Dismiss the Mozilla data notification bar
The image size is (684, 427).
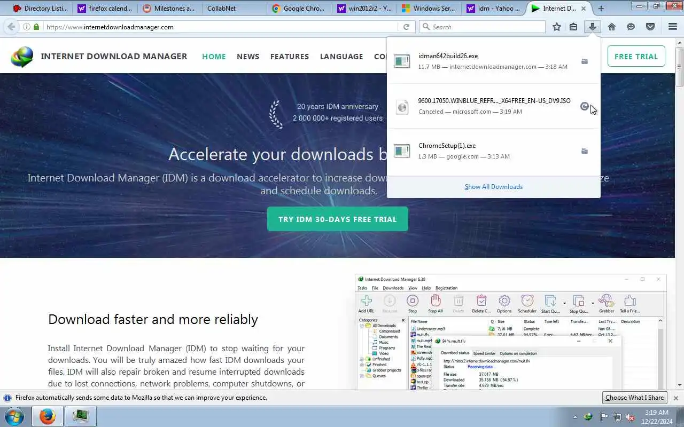click(x=675, y=398)
